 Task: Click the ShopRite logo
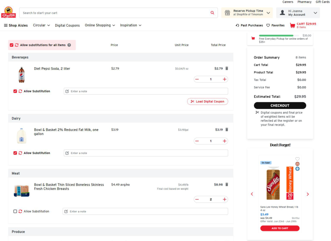(9, 12)
